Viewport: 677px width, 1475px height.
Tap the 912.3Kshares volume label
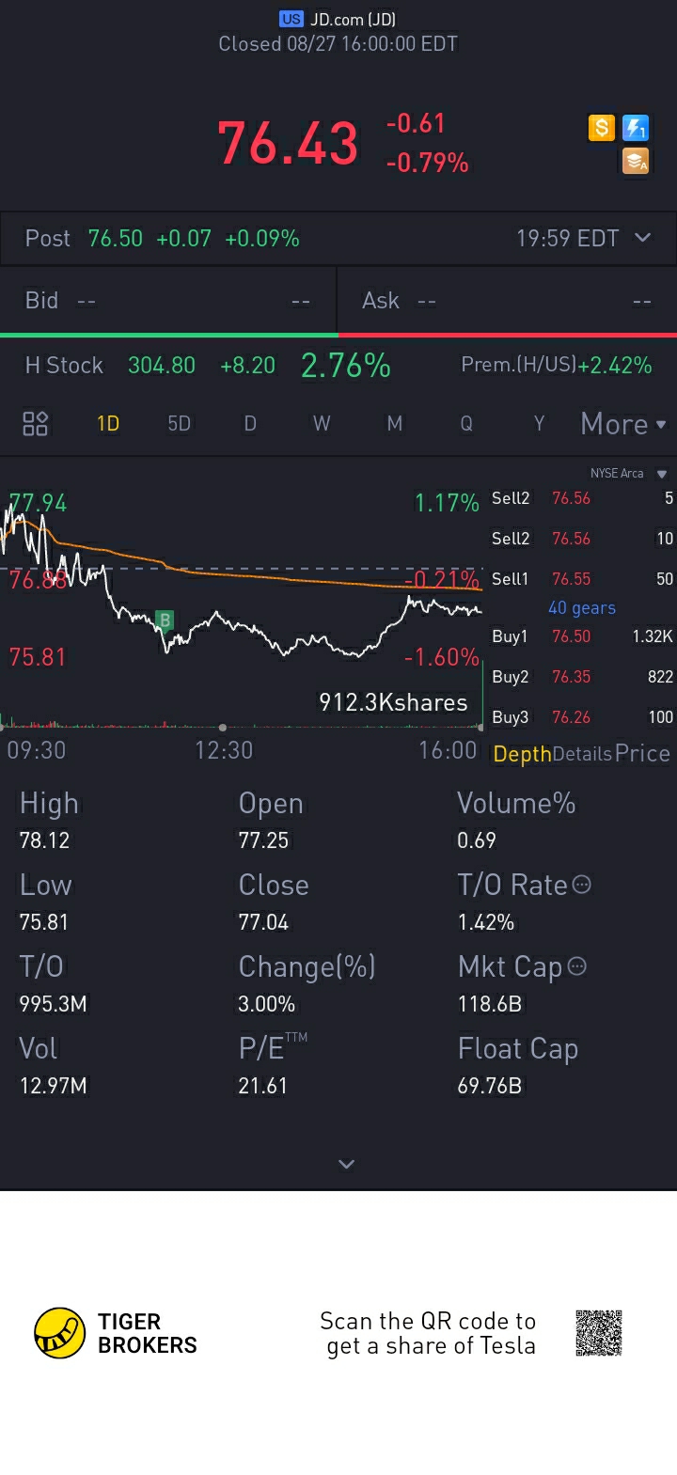(393, 702)
